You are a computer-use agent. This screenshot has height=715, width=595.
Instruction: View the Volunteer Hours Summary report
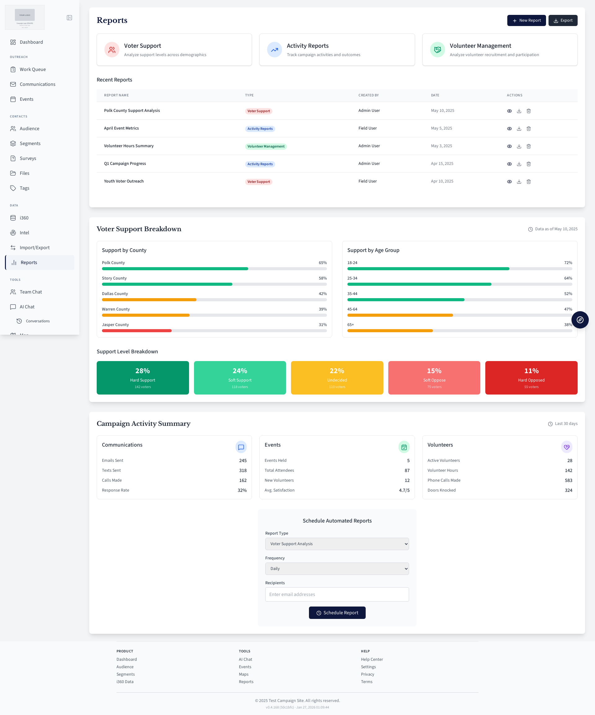pos(509,146)
